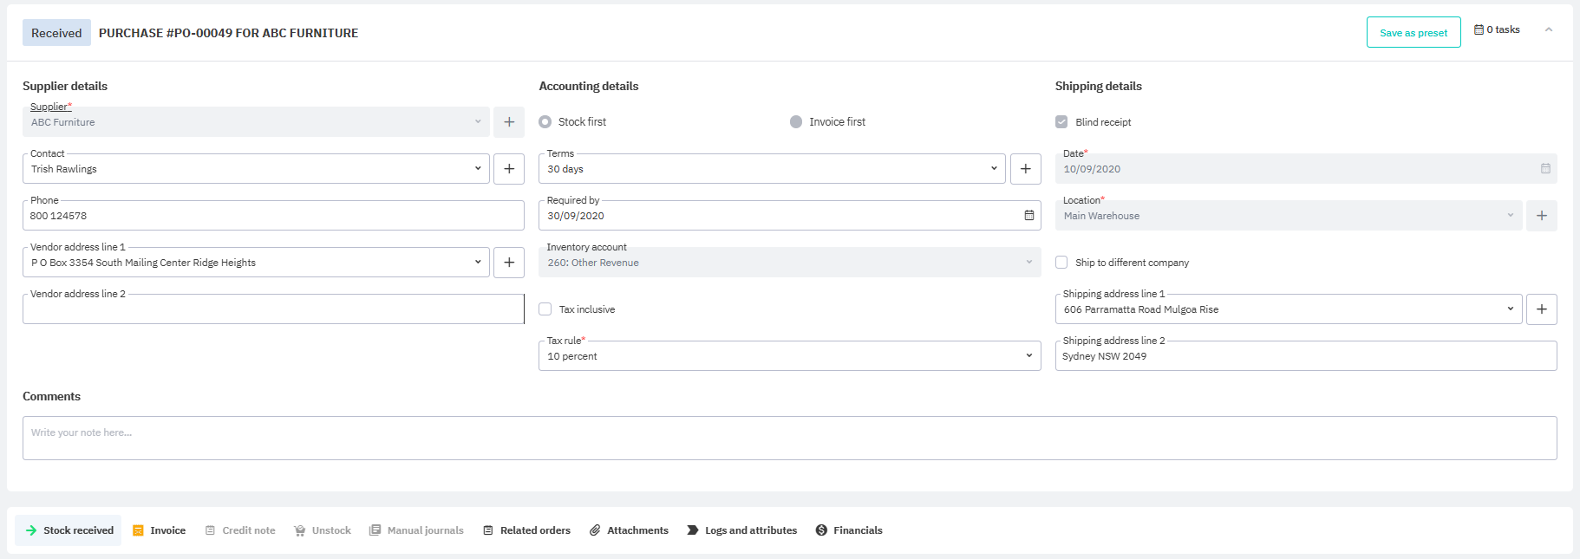Open the Contact dropdown for Trish Rawlings
This screenshot has width=1580, height=559.
tap(256, 169)
